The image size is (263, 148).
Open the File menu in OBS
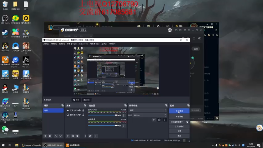point(46,44)
